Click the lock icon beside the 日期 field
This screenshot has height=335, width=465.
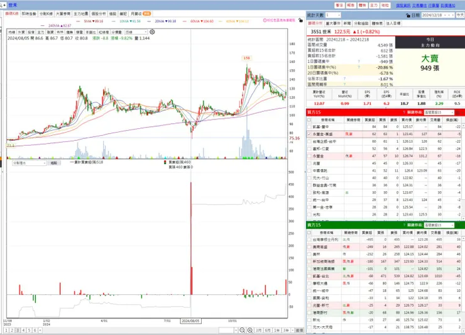coord(408,15)
